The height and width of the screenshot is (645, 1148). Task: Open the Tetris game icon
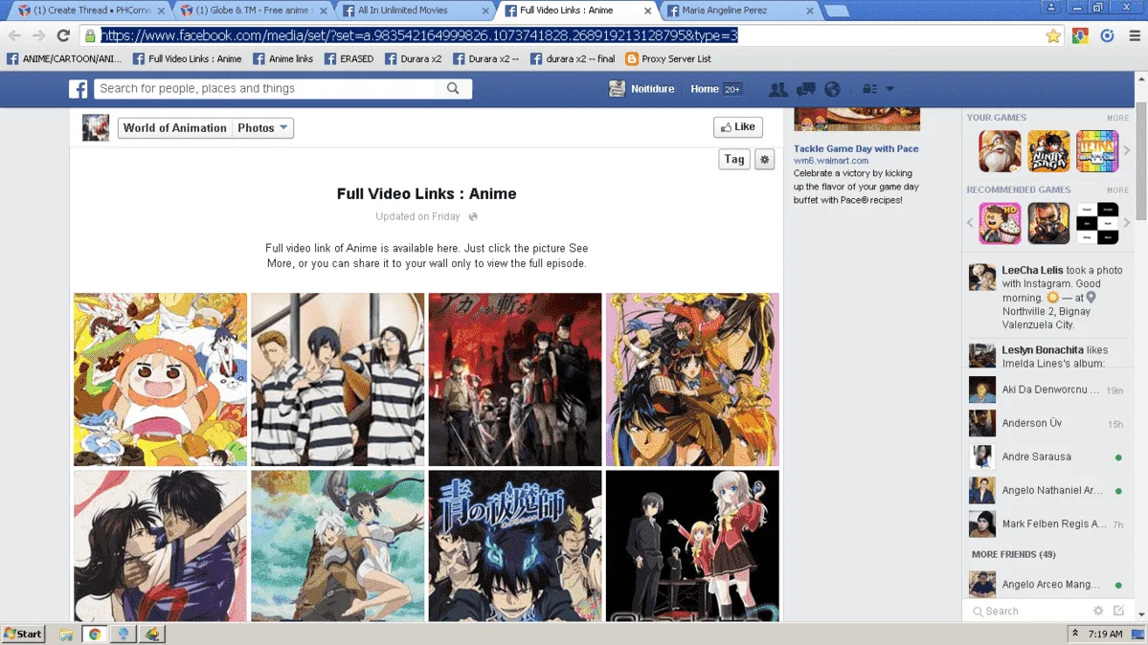click(1096, 151)
